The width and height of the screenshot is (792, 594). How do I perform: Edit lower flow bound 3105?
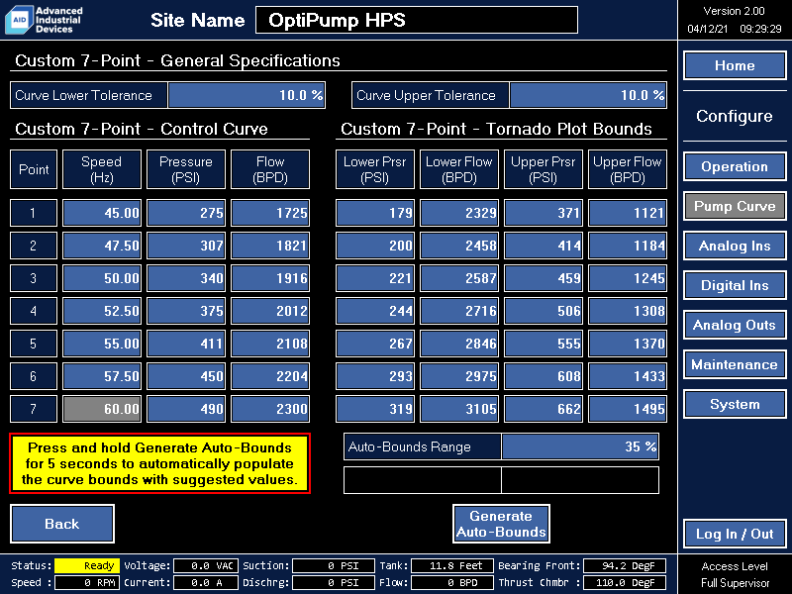click(459, 409)
